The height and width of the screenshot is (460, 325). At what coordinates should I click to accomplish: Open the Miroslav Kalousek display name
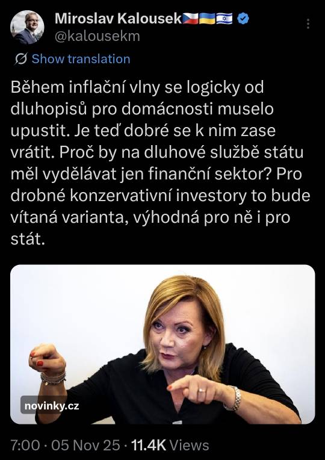click(x=118, y=19)
